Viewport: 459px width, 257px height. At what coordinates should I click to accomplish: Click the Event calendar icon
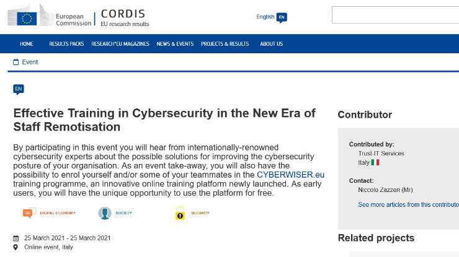(x=16, y=62)
